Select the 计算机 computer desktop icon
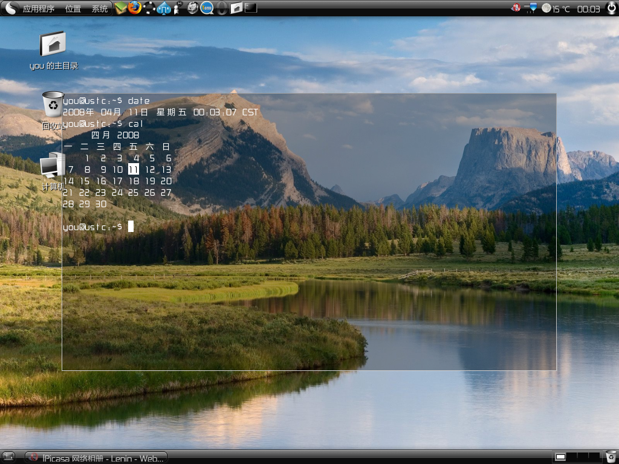Screen dimensions: 619x464 [x=53, y=171]
